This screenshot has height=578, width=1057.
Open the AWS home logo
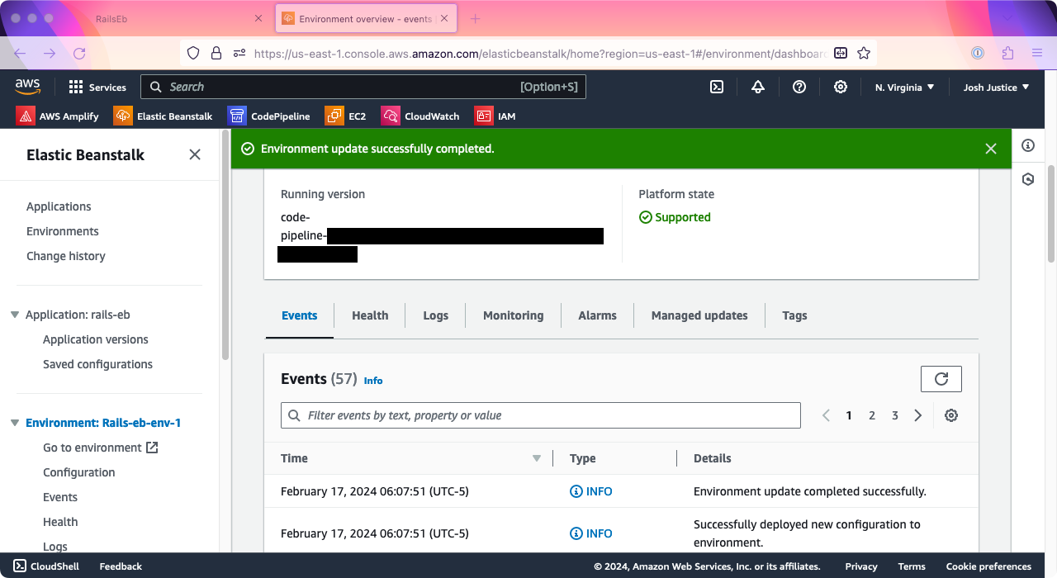pyautogui.click(x=27, y=87)
